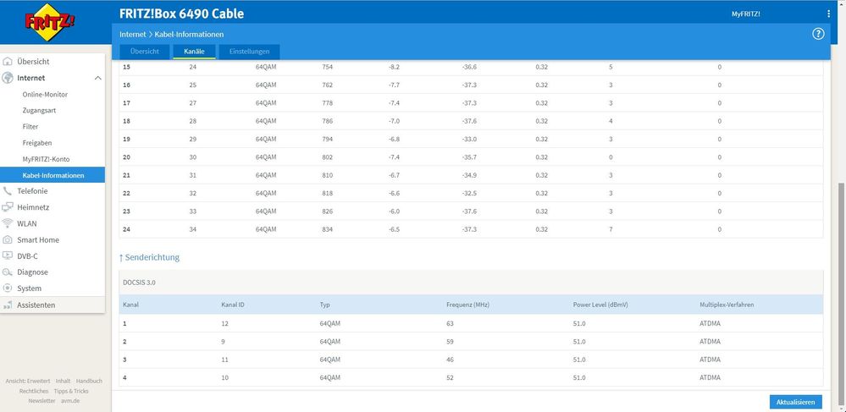Click the Frequenz (MHz) column header
Screen dimensions: 846x412
(467, 305)
